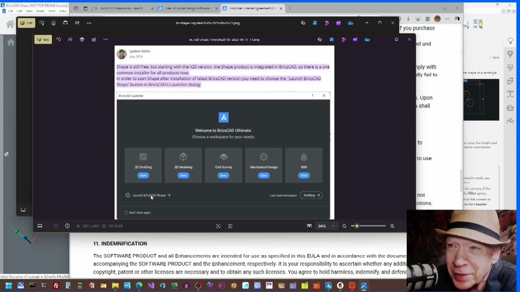The height and width of the screenshot is (292, 520).
Task: Start the Civil Survey workspace
Action: [x=223, y=175]
